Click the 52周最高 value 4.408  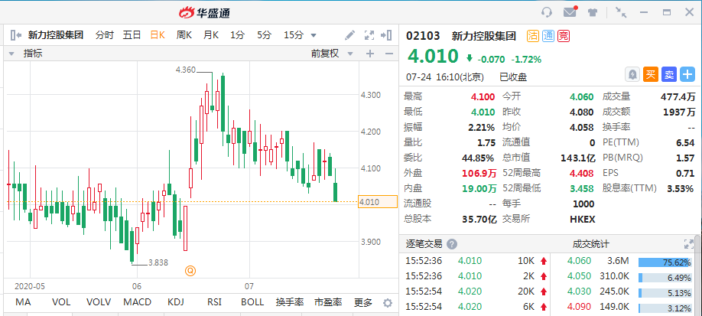(582, 173)
